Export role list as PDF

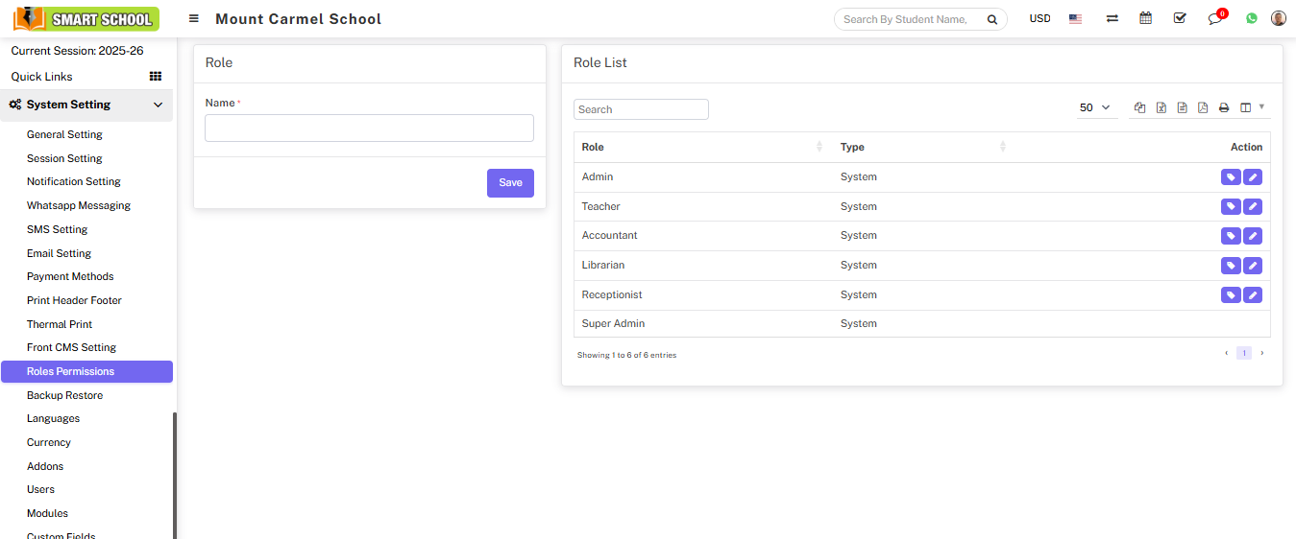click(1203, 108)
